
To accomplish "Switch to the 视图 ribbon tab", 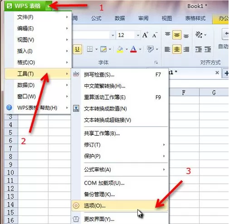I will 167,18.
